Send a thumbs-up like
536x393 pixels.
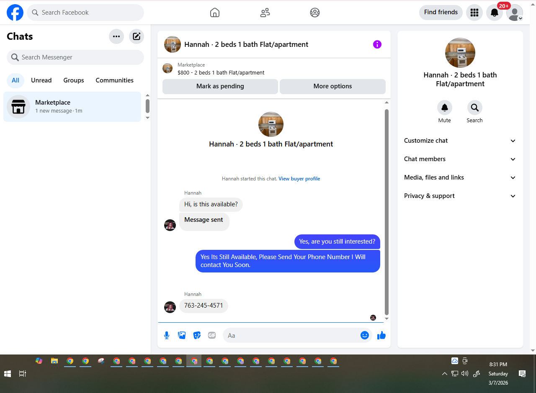(x=381, y=335)
